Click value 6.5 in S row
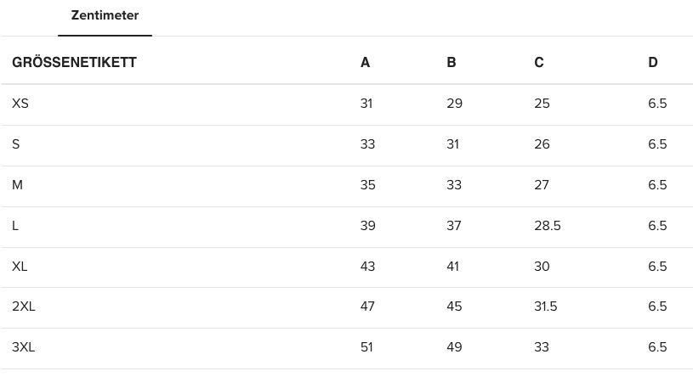The image size is (693, 388). point(657,144)
